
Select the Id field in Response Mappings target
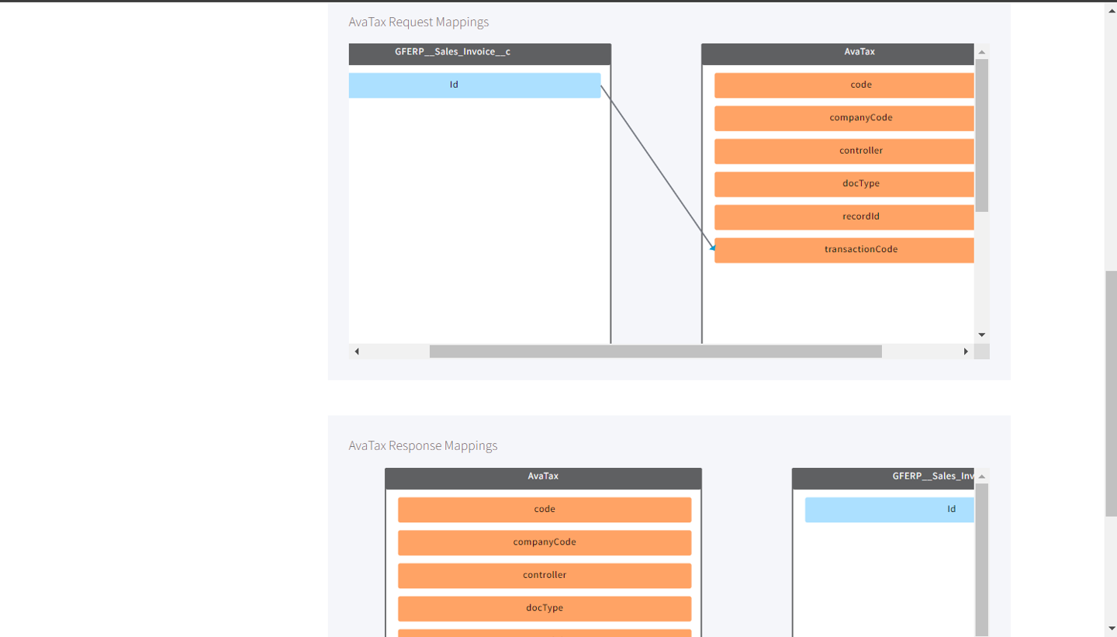tap(890, 510)
